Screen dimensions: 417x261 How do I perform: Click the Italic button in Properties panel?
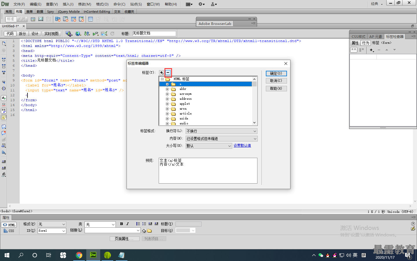127,224
